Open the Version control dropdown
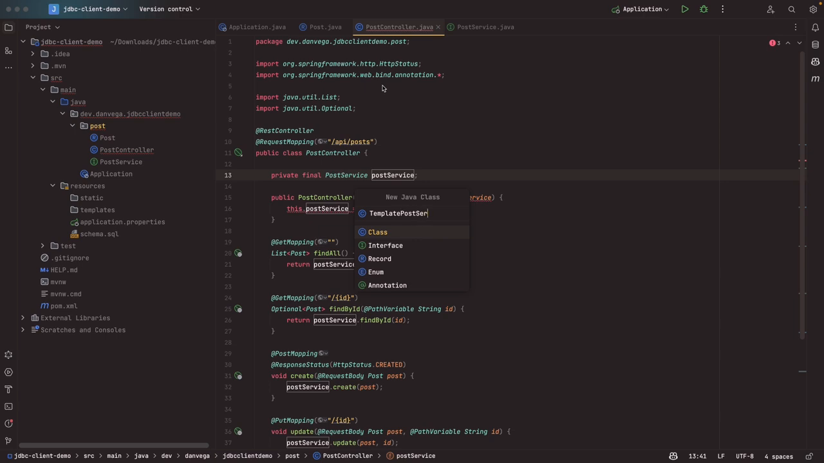Image resolution: width=824 pixels, height=463 pixels. coord(169,9)
